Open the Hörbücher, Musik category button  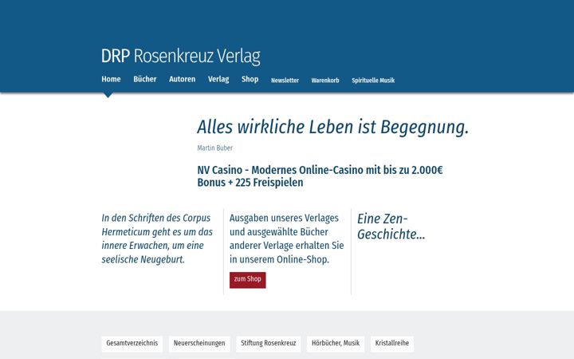coord(336,344)
